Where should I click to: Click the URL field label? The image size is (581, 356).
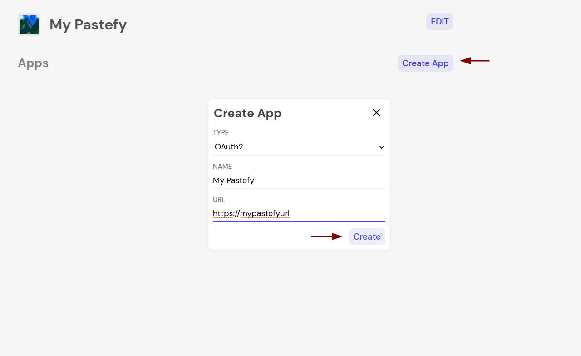tap(219, 200)
